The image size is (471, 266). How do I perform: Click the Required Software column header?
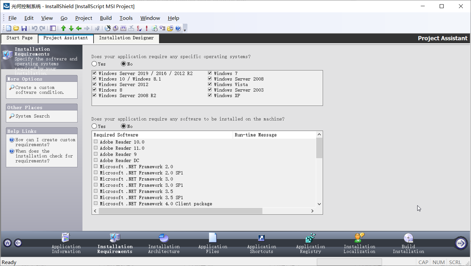pos(163,135)
